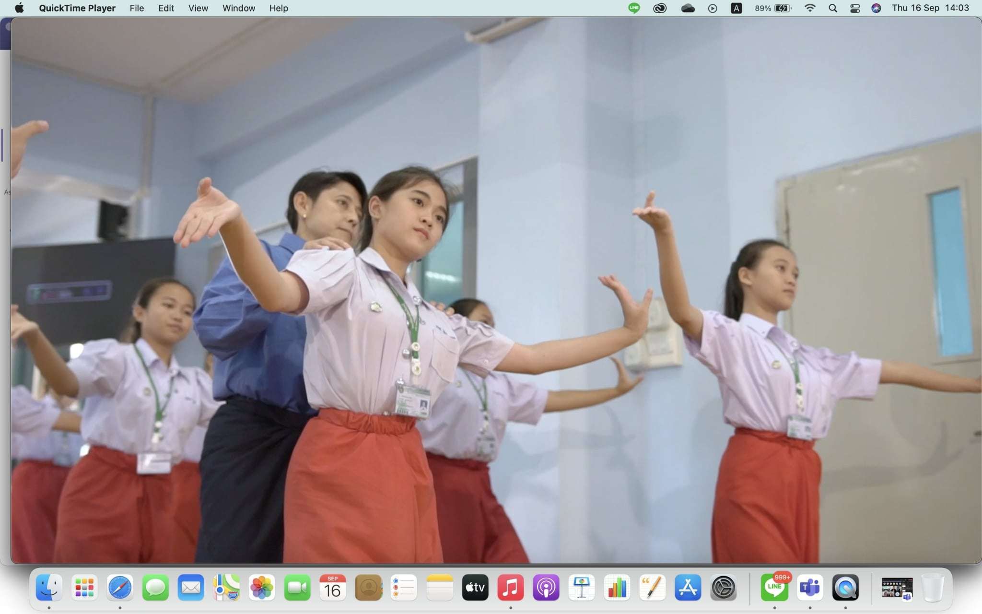The height and width of the screenshot is (614, 982).
Task: Click the LINE status icon in menu bar
Action: [634, 8]
